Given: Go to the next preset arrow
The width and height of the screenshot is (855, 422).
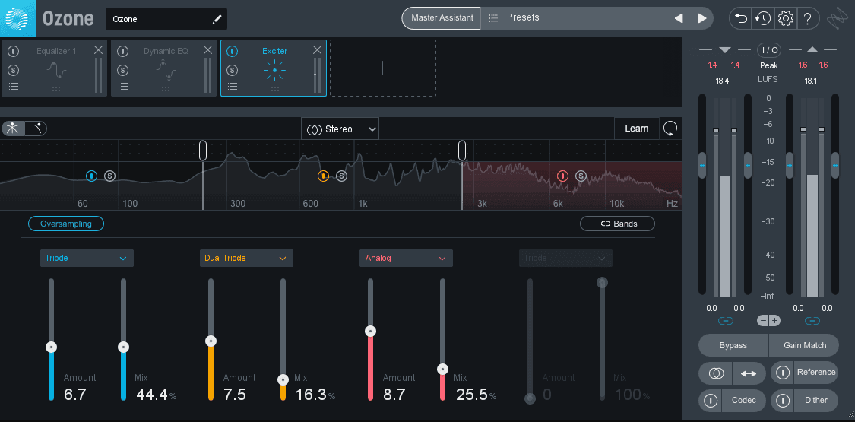Looking at the screenshot, I should point(702,18).
